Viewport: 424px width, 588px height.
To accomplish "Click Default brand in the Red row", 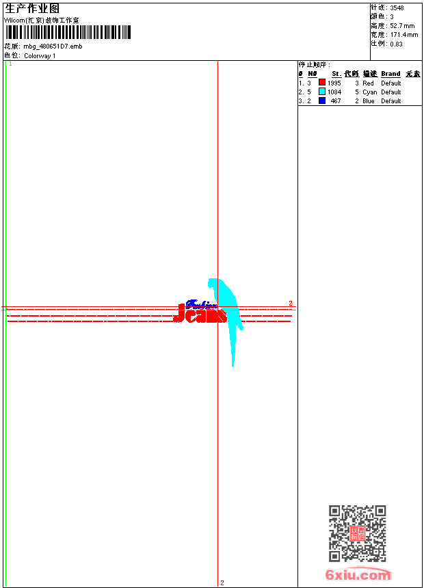I will 391,83.
